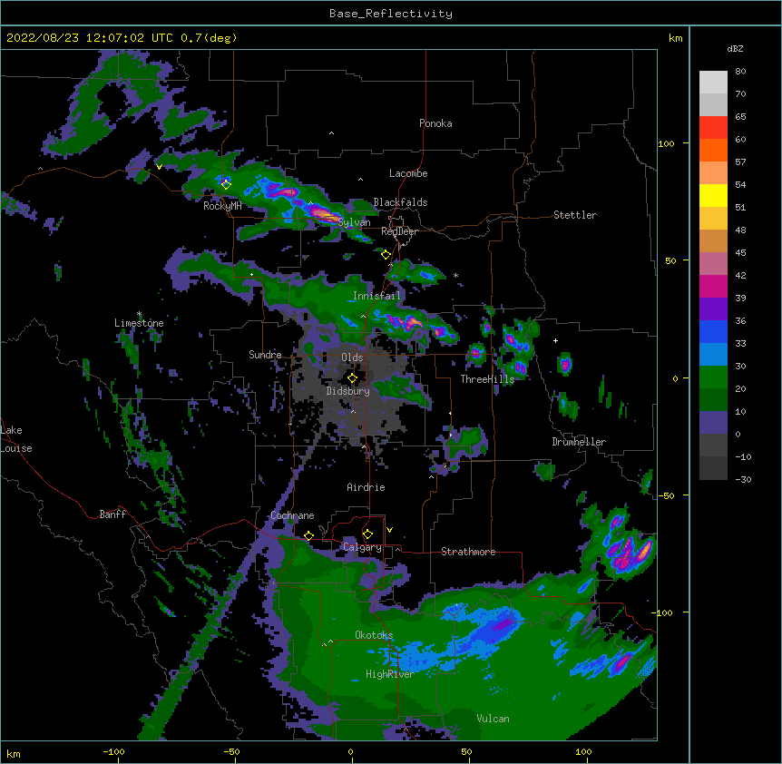This screenshot has width=782, height=764.
Task: Click the Stettler city label
Action: pyautogui.click(x=575, y=215)
